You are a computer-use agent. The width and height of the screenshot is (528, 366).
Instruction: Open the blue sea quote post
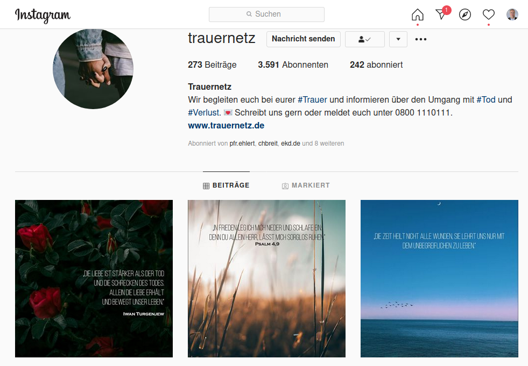pyautogui.click(x=439, y=278)
